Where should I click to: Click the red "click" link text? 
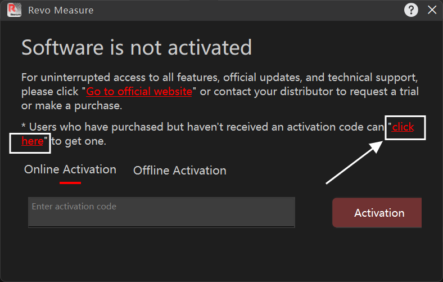(403, 127)
